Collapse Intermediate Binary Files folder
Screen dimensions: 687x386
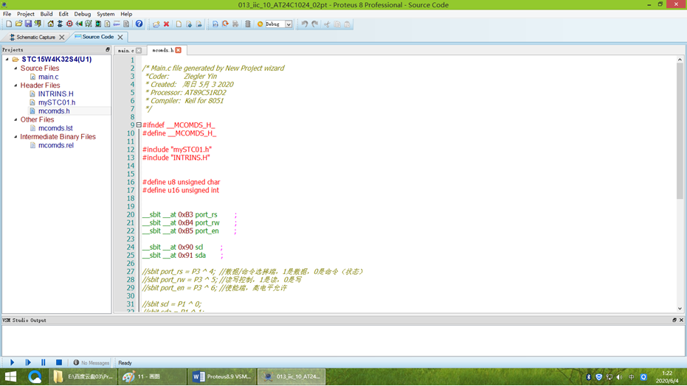[15, 136]
